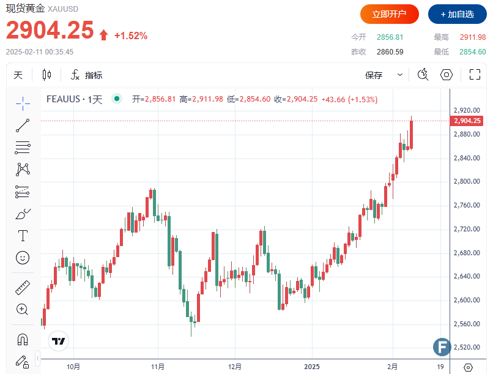Open the emoji icons tool

[x=23, y=258]
